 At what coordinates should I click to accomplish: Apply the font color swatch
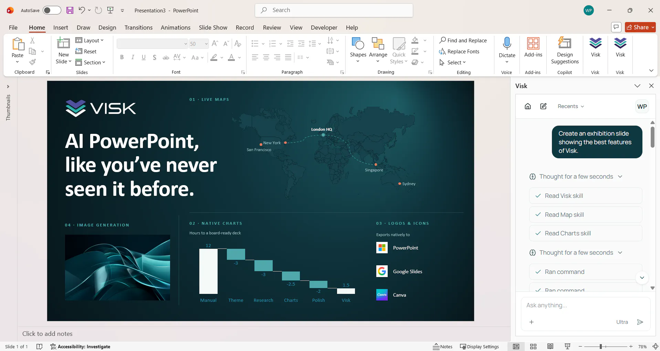click(x=231, y=57)
